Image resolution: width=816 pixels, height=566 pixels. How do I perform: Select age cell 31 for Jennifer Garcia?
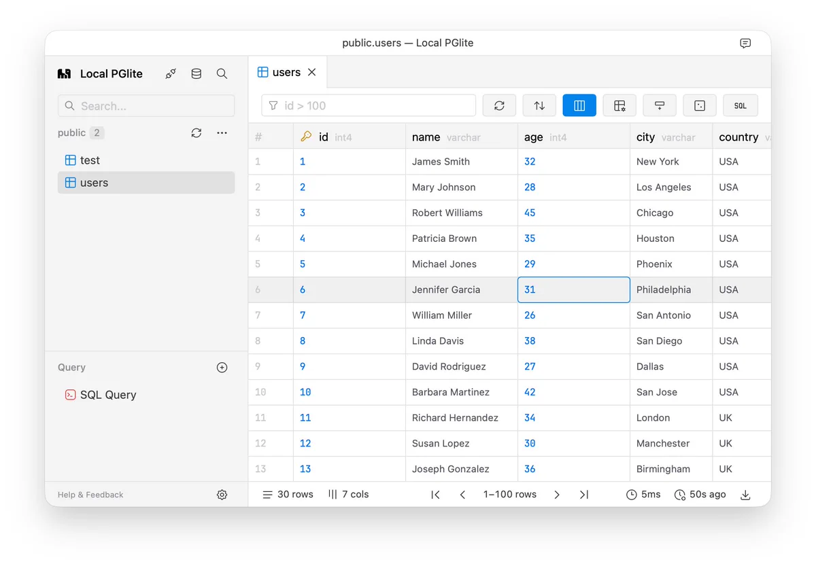click(x=574, y=289)
